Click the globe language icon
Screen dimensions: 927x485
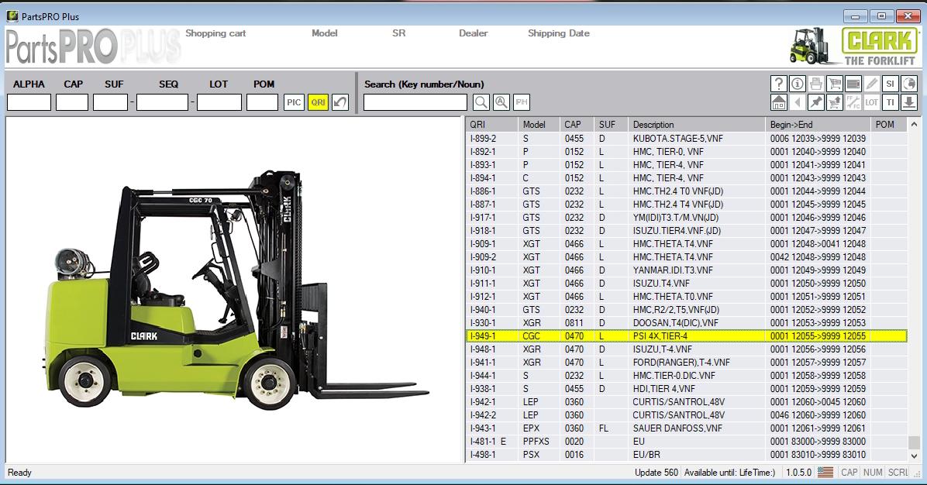click(909, 84)
